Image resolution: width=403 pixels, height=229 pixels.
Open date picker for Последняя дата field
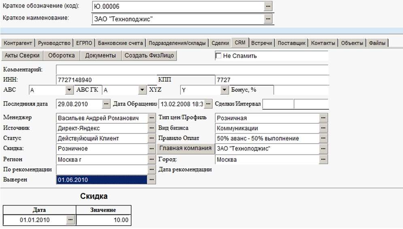pyautogui.click(x=106, y=104)
